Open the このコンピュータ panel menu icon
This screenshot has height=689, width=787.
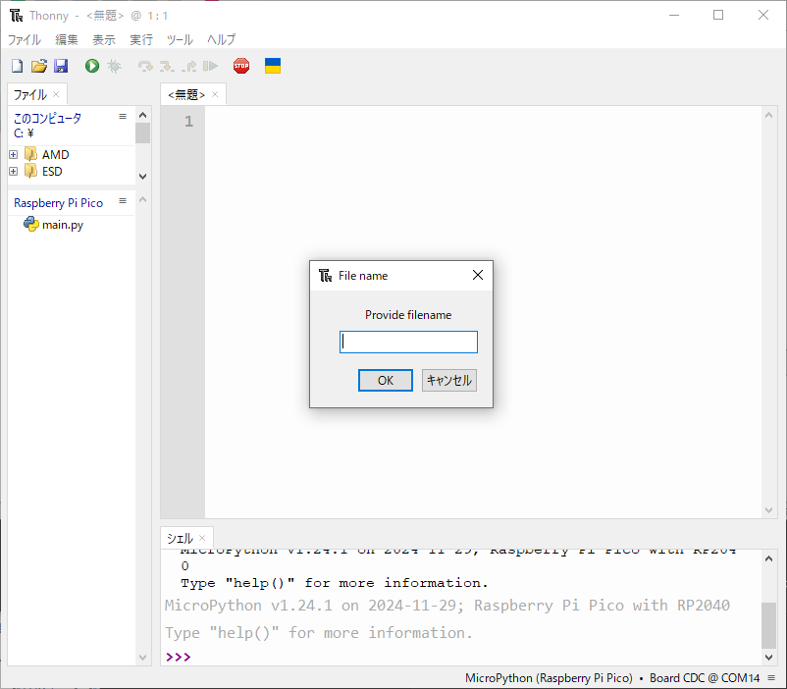(123, 117)
